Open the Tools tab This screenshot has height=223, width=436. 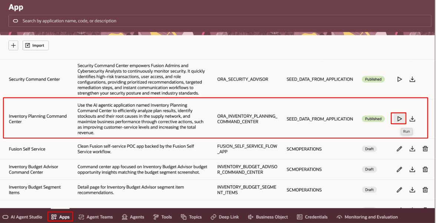coord(162,217)
